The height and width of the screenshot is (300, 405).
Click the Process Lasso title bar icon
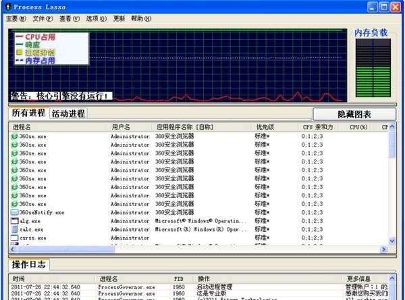[x=7, y=6]
